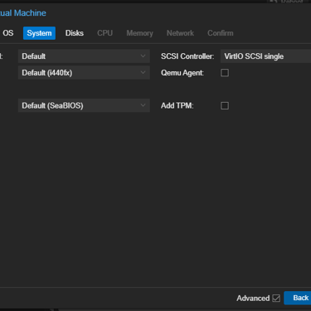The height and width of the screenshot is (311, 311).
Task: Click the SCSI Controller label
Action: click(187, 56)
